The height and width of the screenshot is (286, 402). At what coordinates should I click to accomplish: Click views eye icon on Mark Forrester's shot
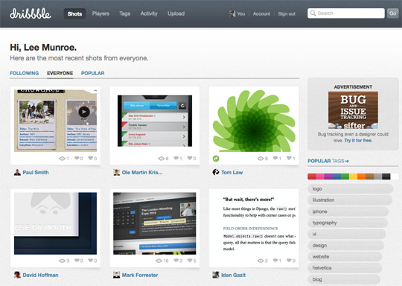[x=159, y=261]
